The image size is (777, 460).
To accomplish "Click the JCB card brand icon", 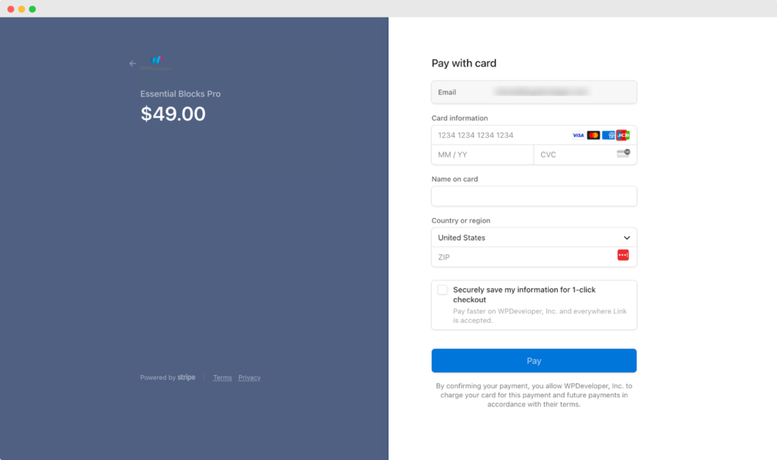I will (x=622, y=135).
